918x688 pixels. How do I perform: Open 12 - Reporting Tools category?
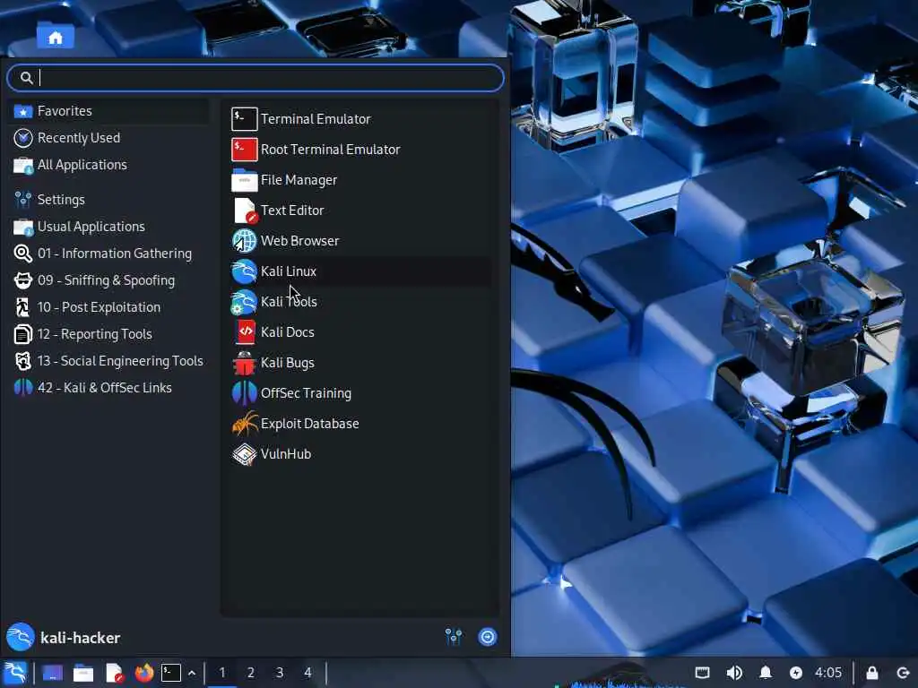pyautogui.click(x=109, y=334)
